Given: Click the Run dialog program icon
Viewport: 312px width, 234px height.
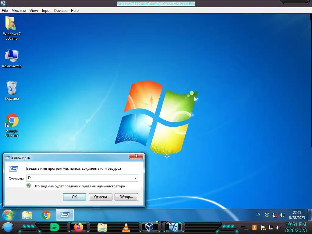Looking at the screenshot, I should tap(13, 169).
